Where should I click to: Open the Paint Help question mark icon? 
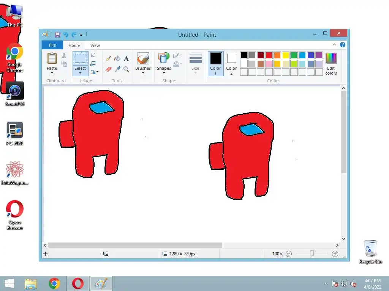coord(343,45)
